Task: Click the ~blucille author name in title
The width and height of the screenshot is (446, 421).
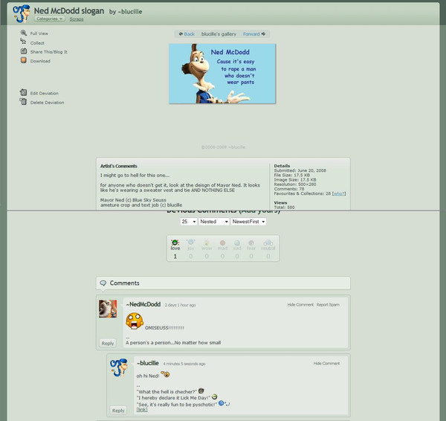Action: click(x=130, y=12)
